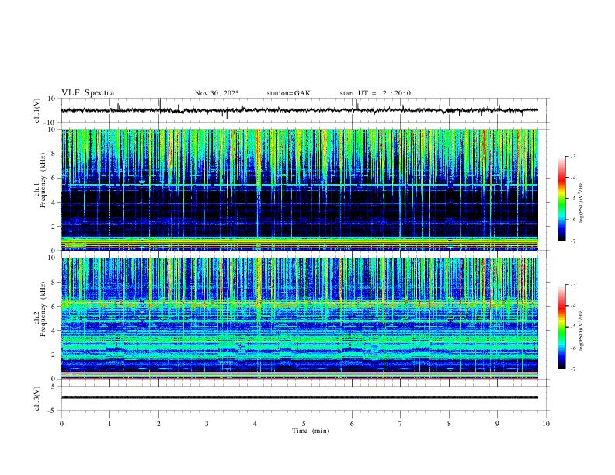Screen dimensions: 615x475
Task: Click the "2" kHz tick of ch.2 spectrogram
Action: 54,355
